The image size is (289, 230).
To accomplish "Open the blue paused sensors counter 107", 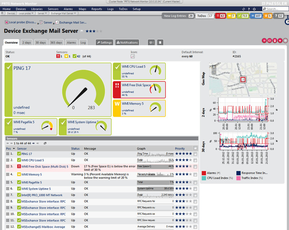I will (x=256, y=16).
